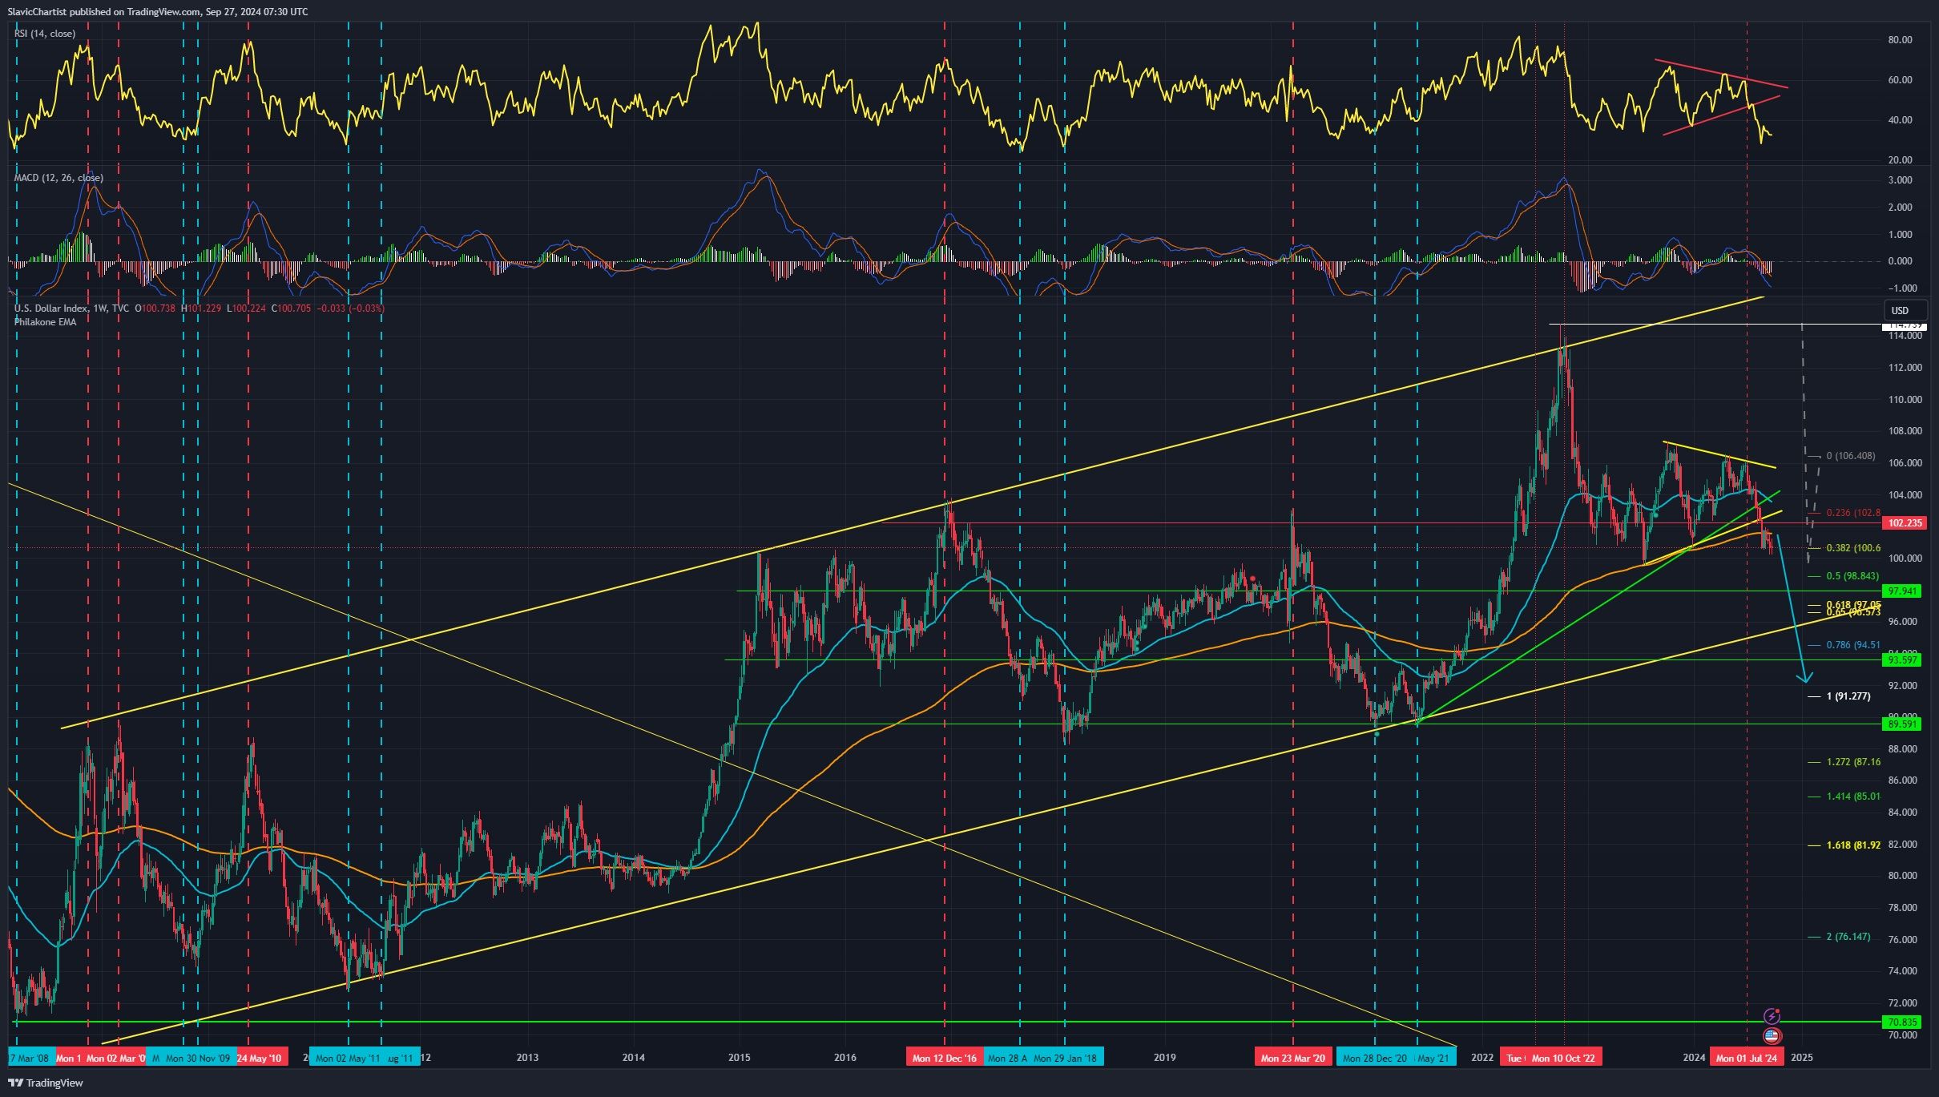Click the Mon 02 Mar date marker
Screen dimensions: 1939x1097
(x=115, y=1058)
